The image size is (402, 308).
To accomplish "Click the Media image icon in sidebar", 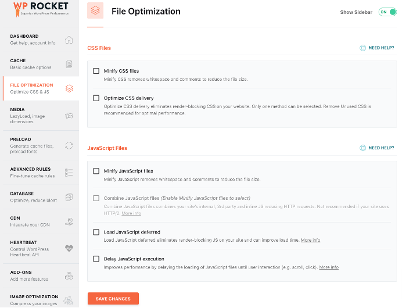I will tap(69, 116).
